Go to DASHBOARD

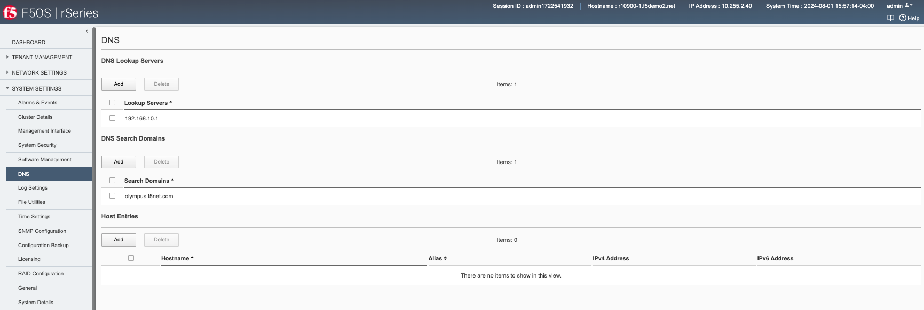coord(29,42)
